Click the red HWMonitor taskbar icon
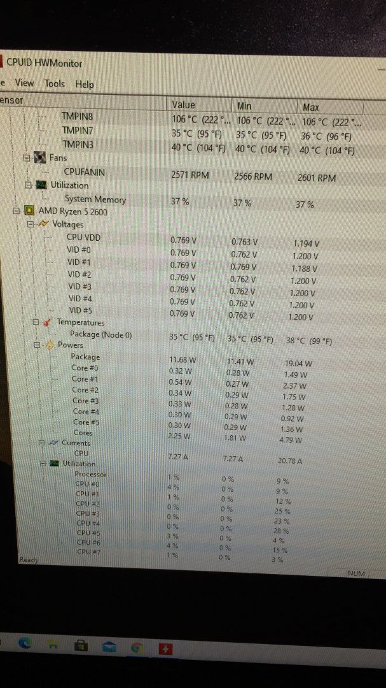 tap(165, 649)
